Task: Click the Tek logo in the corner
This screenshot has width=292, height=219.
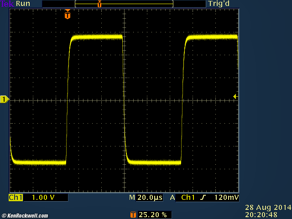Action: pyautogui.click(x=7, y=4)
